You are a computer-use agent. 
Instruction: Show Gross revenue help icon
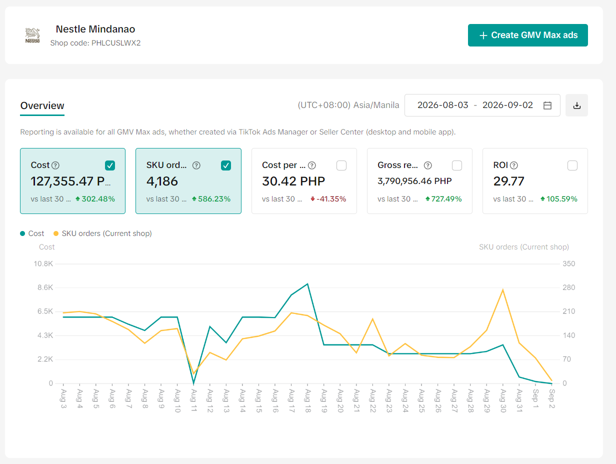[x=428, y=165]
